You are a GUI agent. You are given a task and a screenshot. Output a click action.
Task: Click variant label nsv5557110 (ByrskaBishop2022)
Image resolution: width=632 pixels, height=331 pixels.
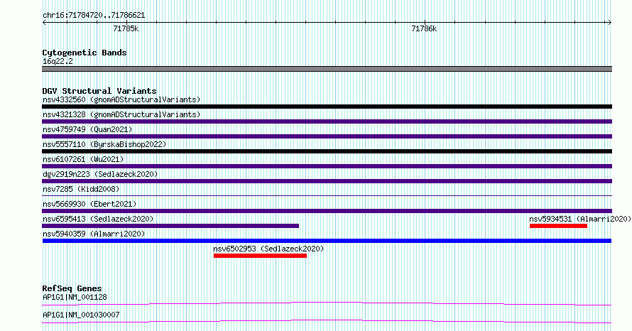tap(104, 144)
